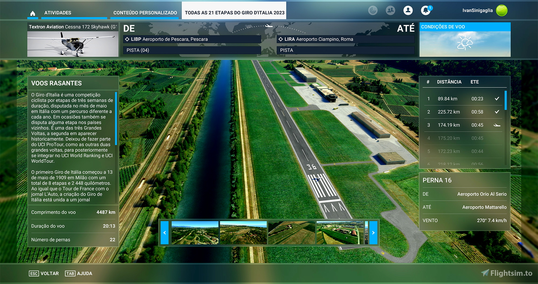Screen dimensions: 538x284
Task: Click the LIRA arrival airport marker icon
Action: (x=281, y=39)
